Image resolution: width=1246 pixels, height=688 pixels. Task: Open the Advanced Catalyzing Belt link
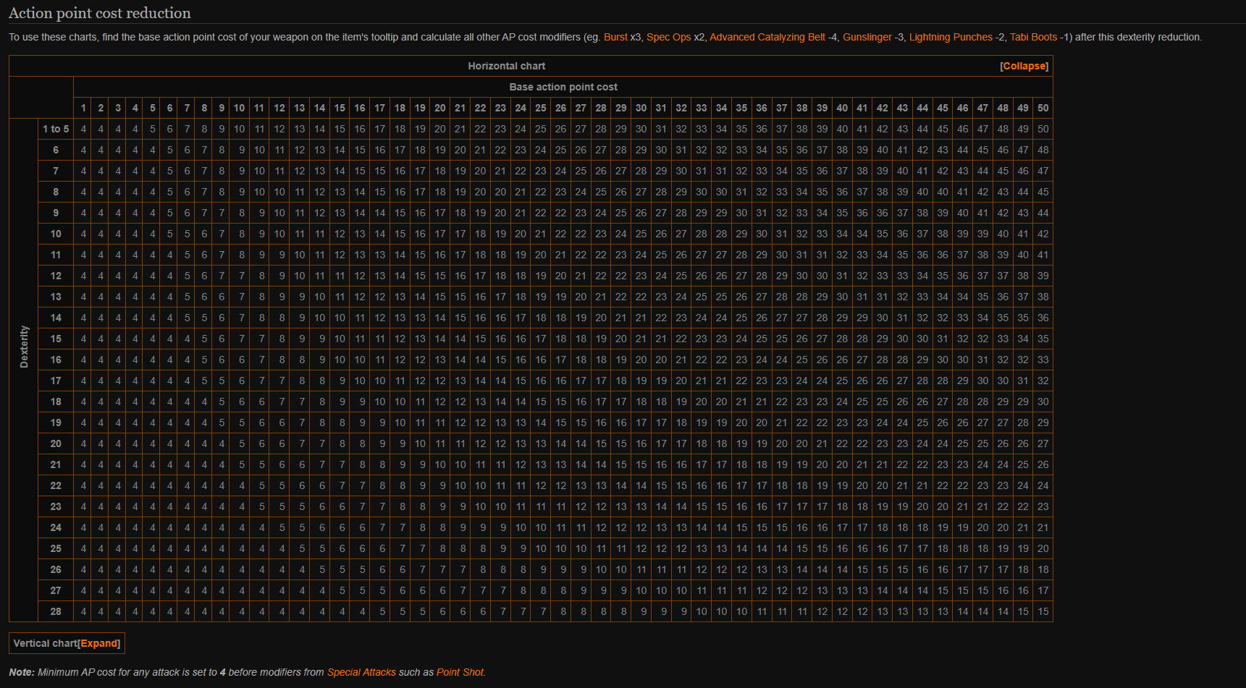(767, 37)
